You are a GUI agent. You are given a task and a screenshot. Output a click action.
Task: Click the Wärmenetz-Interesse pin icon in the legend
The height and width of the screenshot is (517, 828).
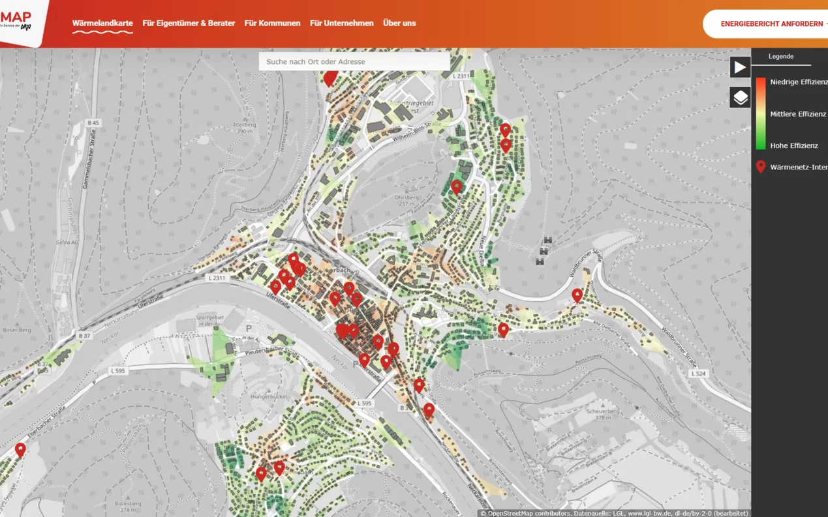coord(759,166)
